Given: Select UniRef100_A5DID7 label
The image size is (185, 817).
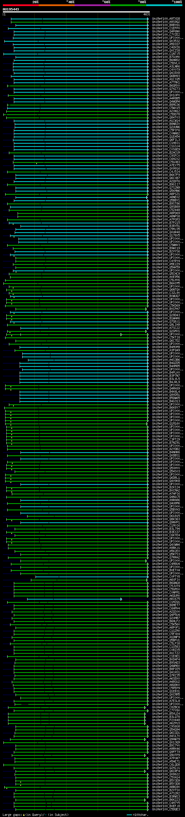Looking at the screenshot, I should [166, 44].
